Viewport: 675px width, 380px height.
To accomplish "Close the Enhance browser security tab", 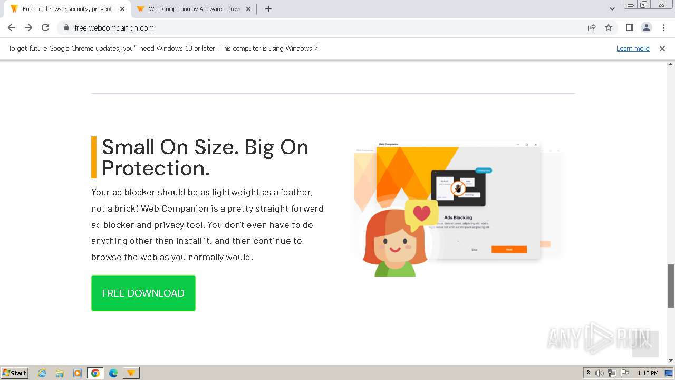I will (x=122, y=9).
